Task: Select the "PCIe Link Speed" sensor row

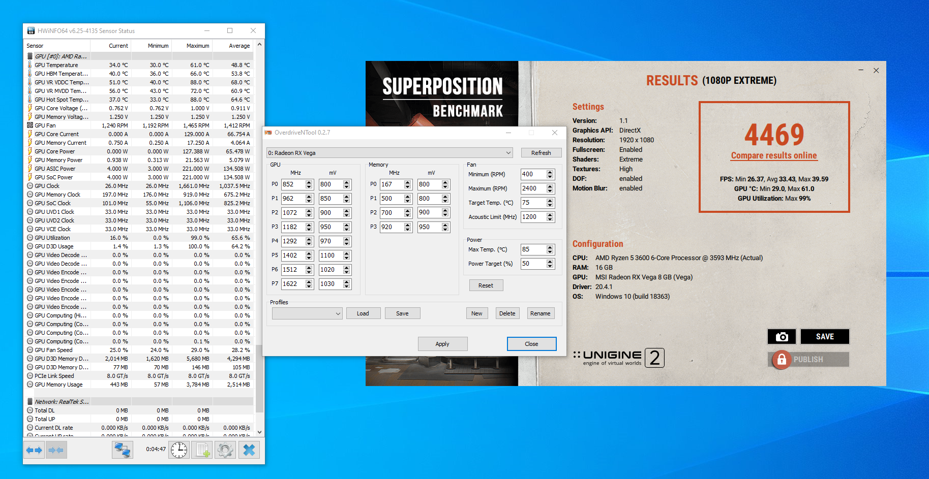Action: pos(139,376)
